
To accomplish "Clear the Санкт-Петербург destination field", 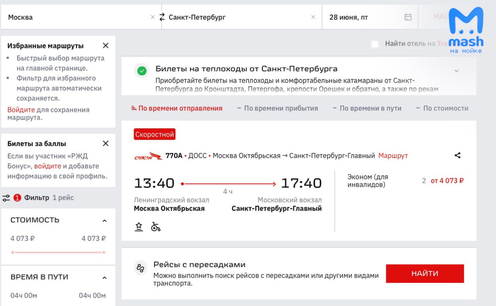I will (313, 17).
